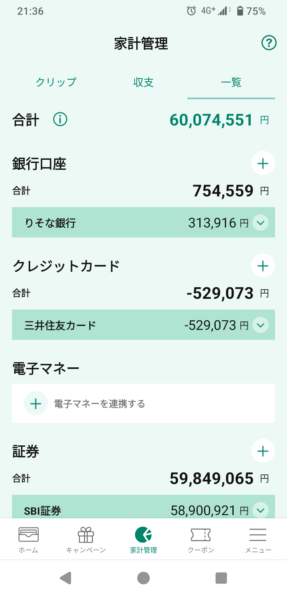Tap the plus icon in 電子マネー card
287x596 pixels.
[36, 404]
